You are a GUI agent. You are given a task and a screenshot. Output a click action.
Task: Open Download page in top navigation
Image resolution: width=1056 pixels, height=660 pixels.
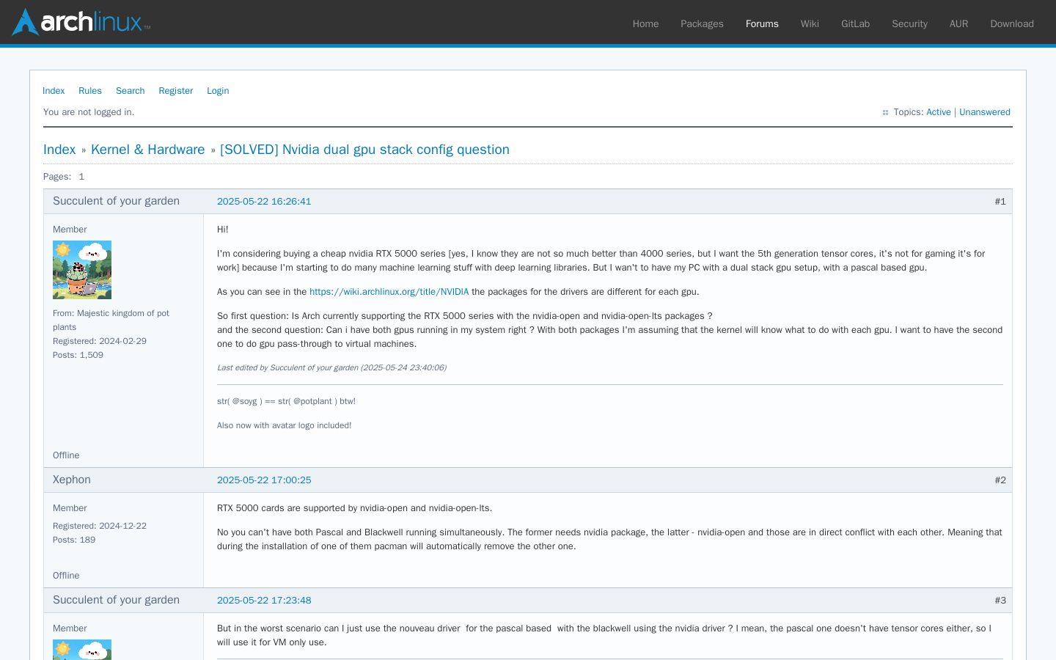coord(1012,23)
